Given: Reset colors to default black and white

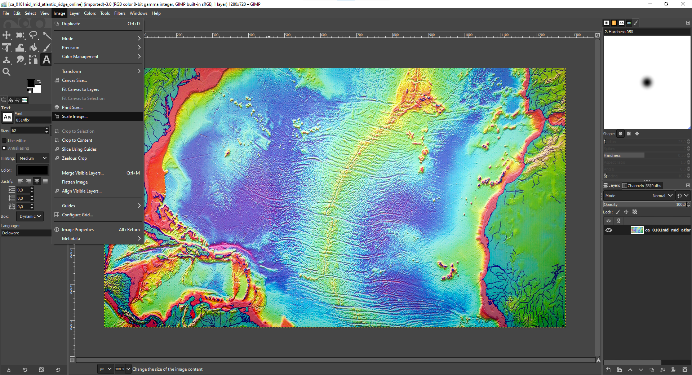Looking at the screenshot, I should pos(29,91).
